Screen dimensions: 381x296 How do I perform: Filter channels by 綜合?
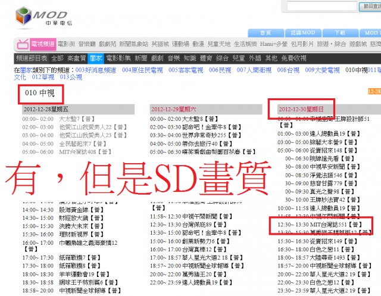[222, 58]
